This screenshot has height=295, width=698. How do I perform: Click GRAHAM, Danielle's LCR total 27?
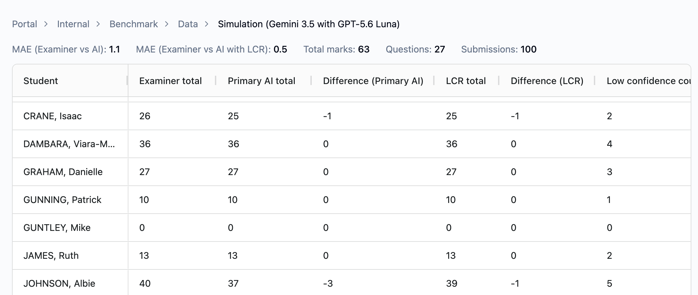[451, 172]
